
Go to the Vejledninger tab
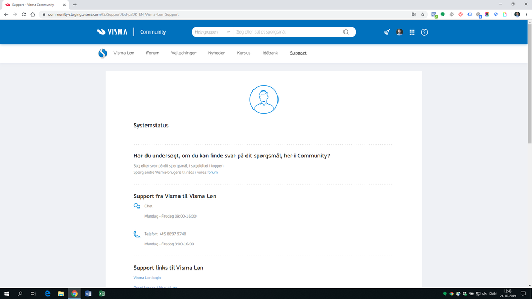[x=184, y=53]
